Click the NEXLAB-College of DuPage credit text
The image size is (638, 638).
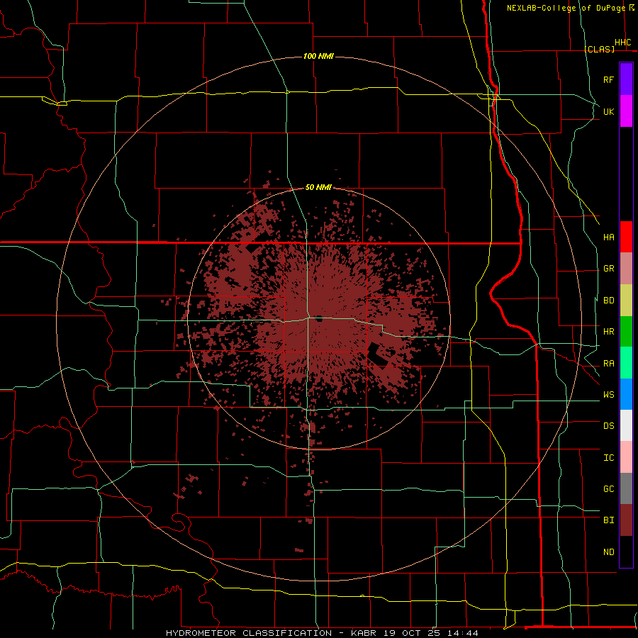566,8
